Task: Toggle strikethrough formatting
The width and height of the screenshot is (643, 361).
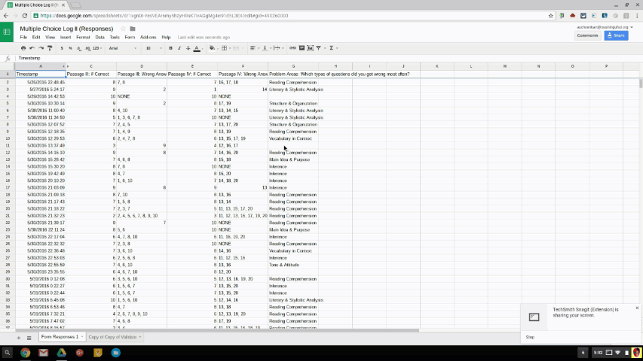Action: point(188,48)
